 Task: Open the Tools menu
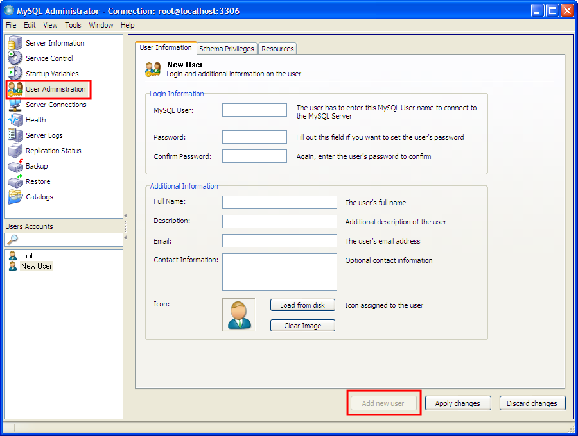point(73,25)
